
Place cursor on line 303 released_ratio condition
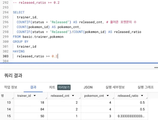(37, 56)
